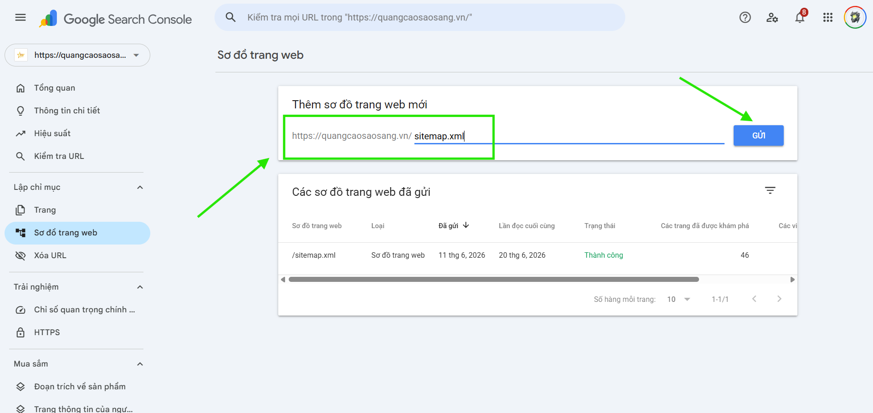This screenshot has width=873, height=413.
Task: Open the /sitemap.xml row
Action: tap(537, 255)
